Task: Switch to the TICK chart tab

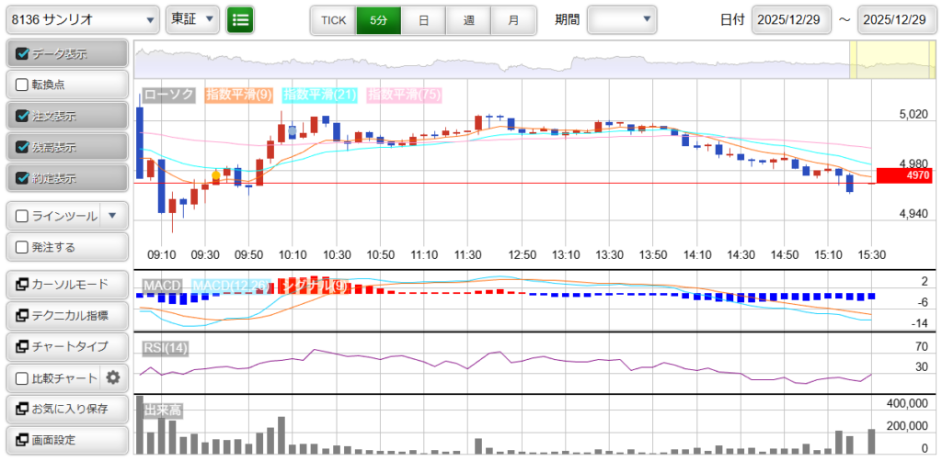Action: [333, 19]
